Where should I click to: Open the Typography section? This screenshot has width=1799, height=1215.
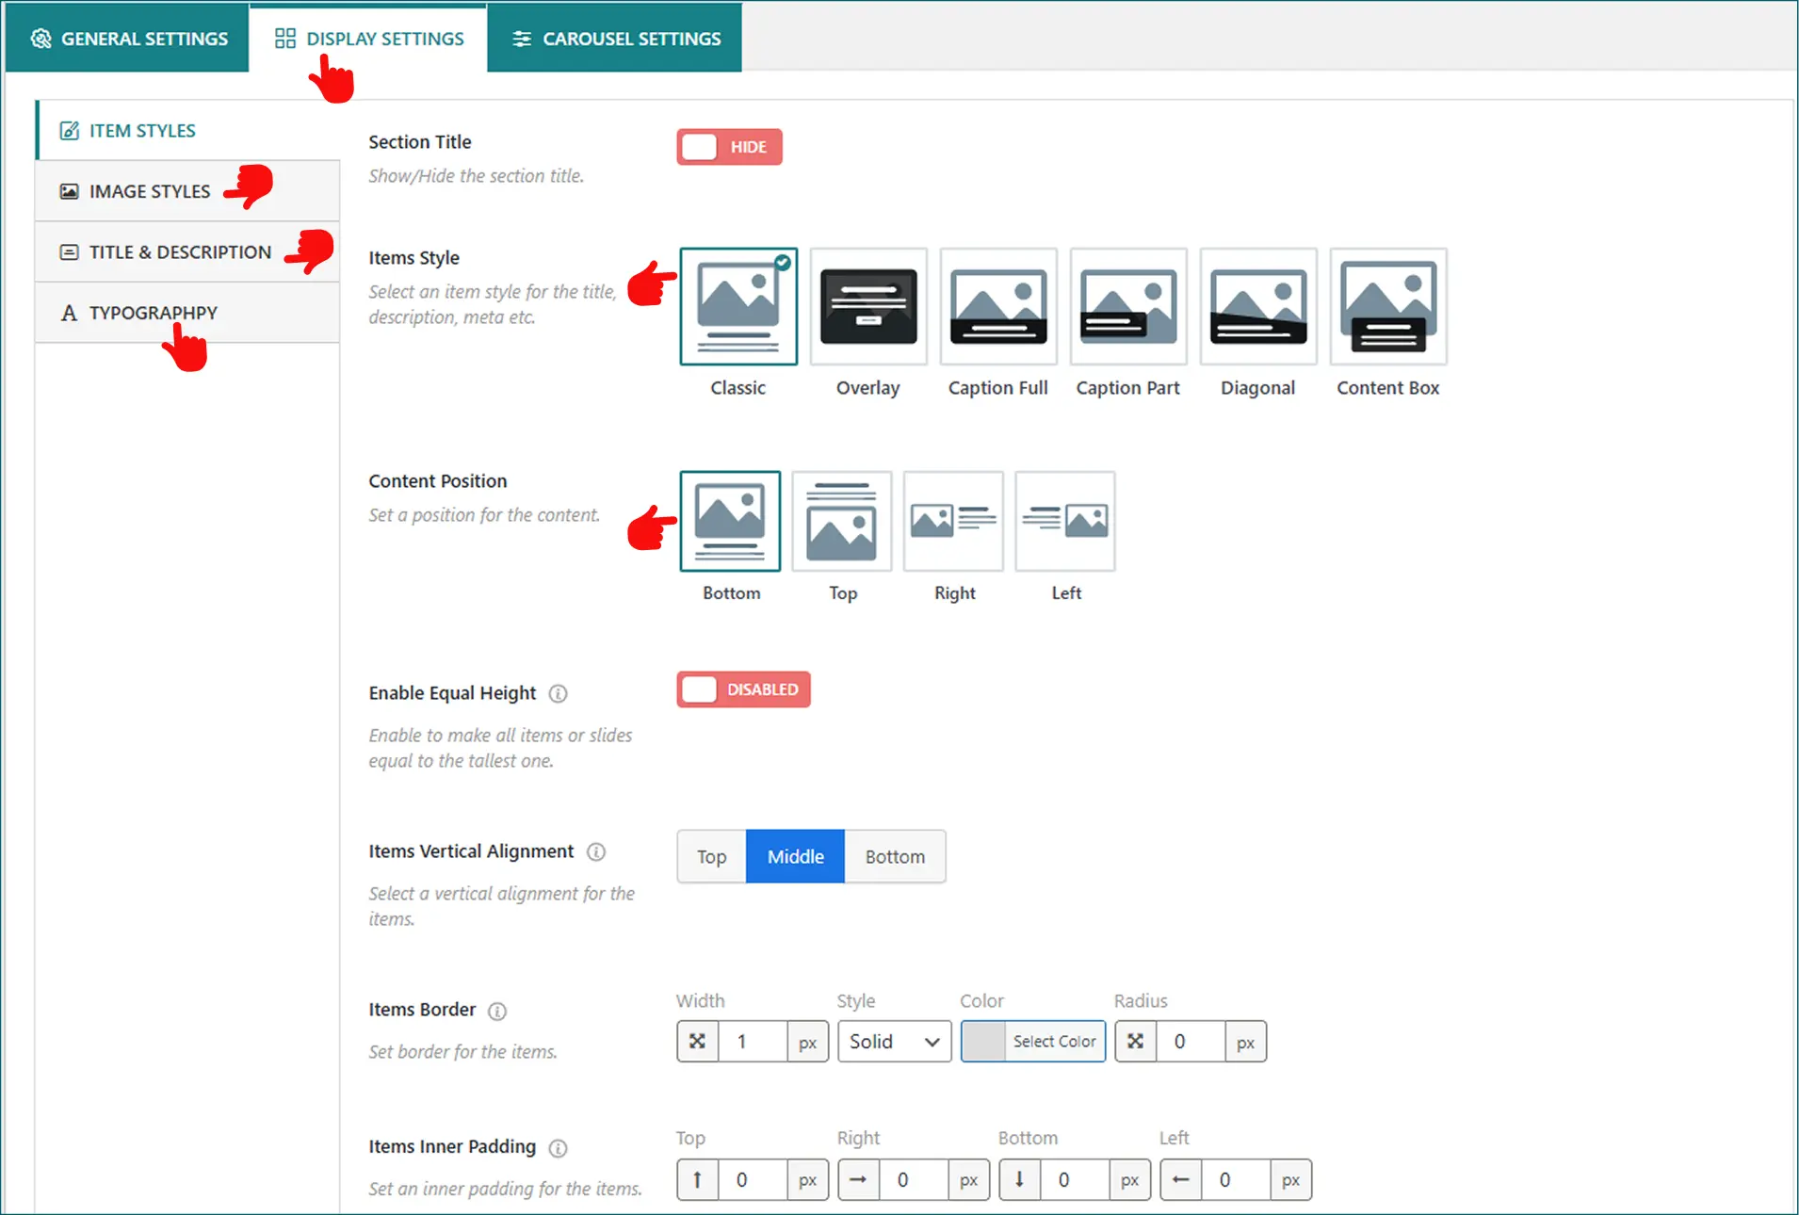coord(153,313)
